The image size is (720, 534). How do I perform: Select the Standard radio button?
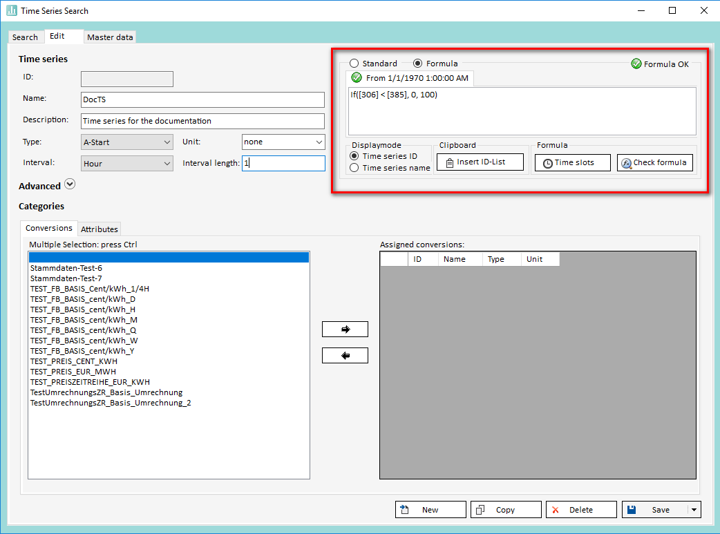354,64
